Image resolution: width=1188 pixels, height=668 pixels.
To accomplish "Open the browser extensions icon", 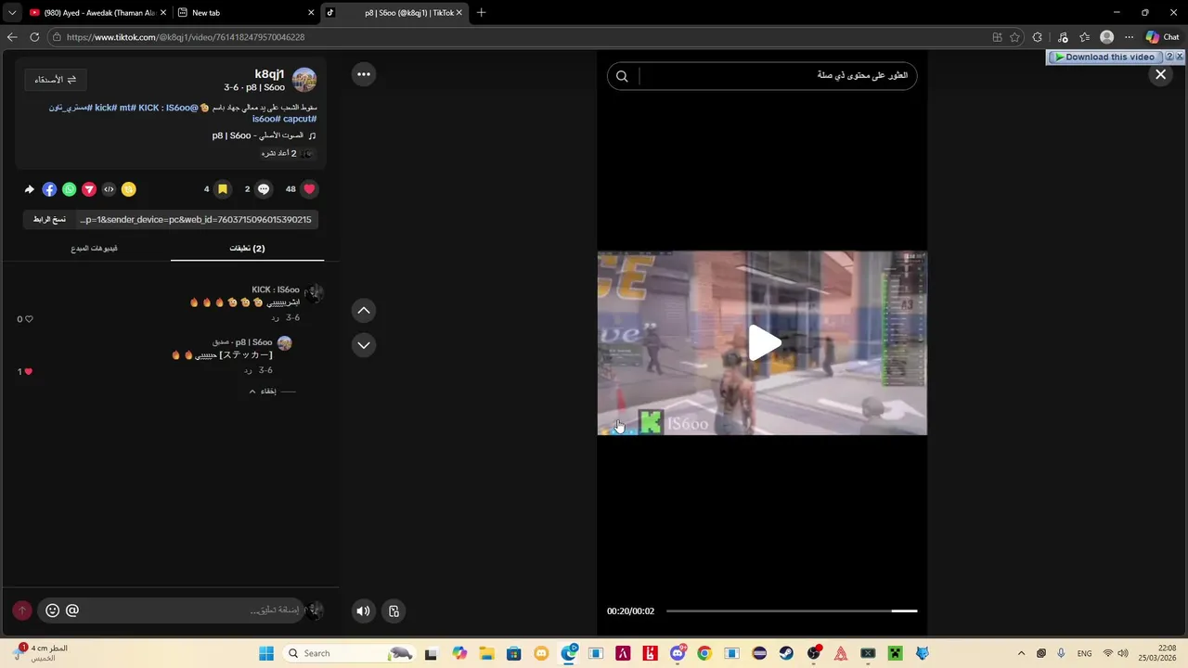I will pyautogui.click(x=1038, y=37).
